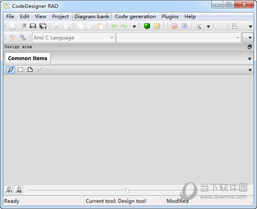
Task: Click the Paste clipboard icon
Action: pos(100,26)
